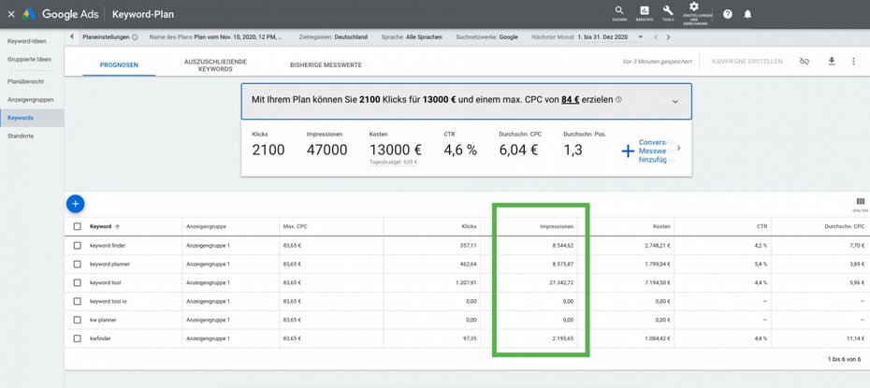Sort by CTR column header
Viewport: 870px width, 388px height.
(761, 226)
